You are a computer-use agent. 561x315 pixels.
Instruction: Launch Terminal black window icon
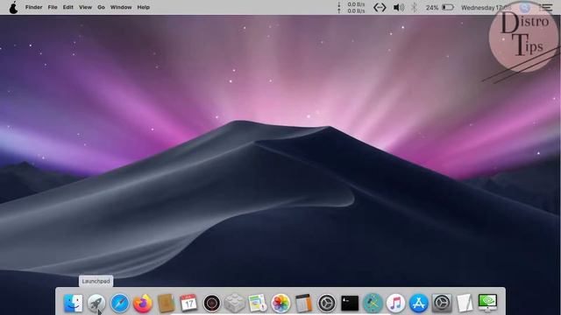[x=350, y=304]
